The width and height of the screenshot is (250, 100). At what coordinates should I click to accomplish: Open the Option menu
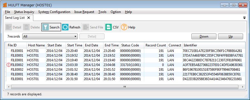(116, 12)
